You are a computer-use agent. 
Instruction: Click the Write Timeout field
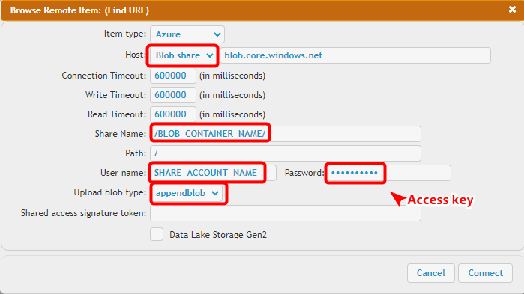tap(172, 95)
